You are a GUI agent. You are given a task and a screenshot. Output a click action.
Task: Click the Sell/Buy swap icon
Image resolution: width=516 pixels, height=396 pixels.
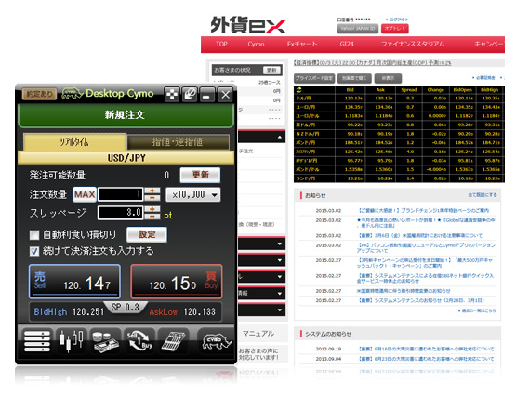[x=139, y=341]
